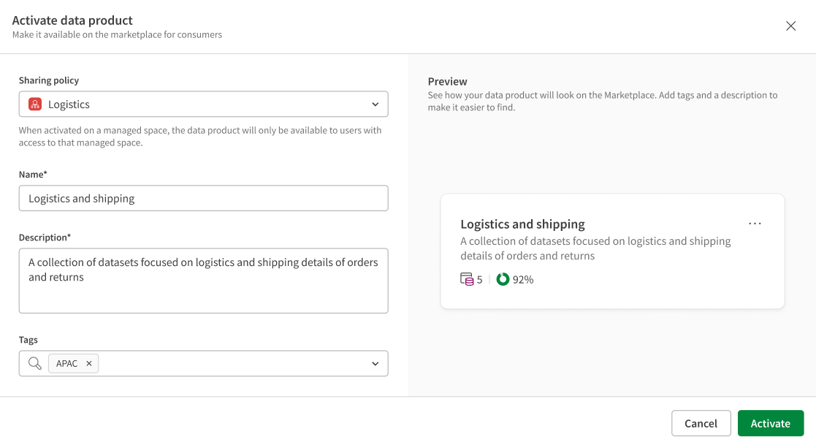Click into the Description text area
The width and height of the screenshot is (816, 448).
[x=204, y=281]
